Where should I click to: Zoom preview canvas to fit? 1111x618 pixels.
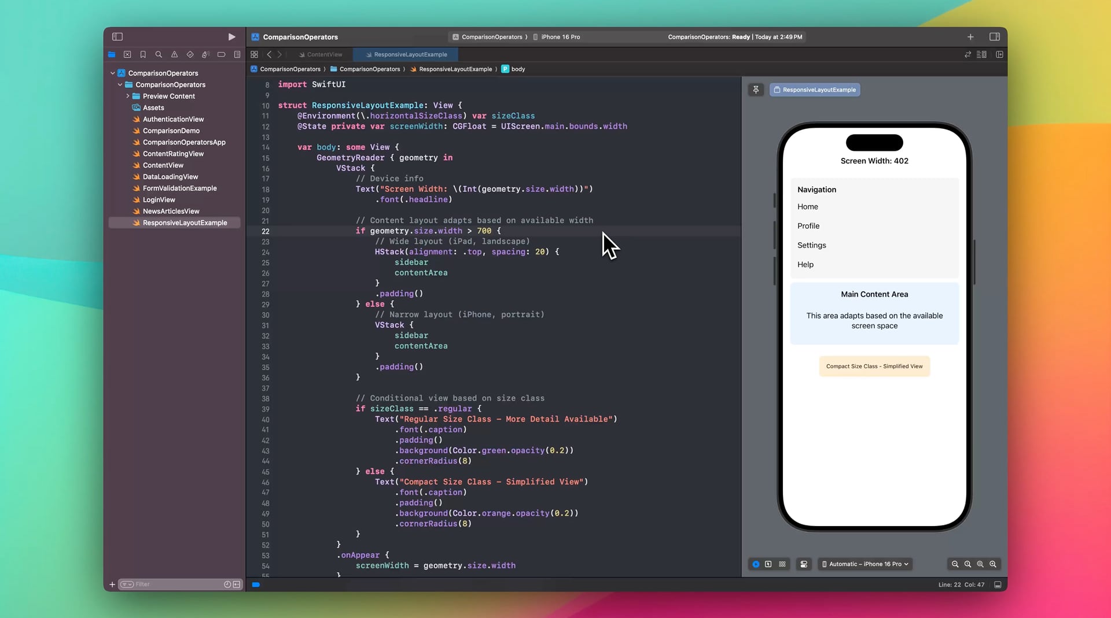point(980,564)
